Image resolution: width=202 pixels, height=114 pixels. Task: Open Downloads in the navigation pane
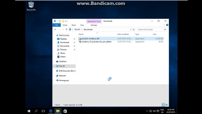point(65,42)
